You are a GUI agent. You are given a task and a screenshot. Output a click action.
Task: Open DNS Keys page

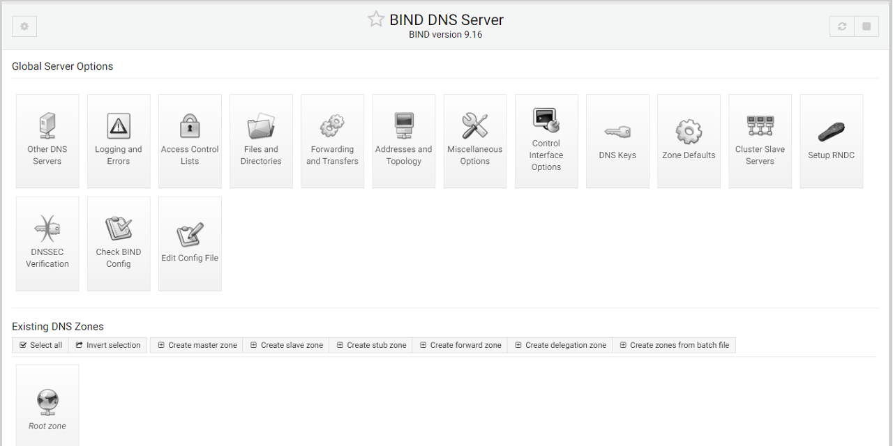pos(617,141)
